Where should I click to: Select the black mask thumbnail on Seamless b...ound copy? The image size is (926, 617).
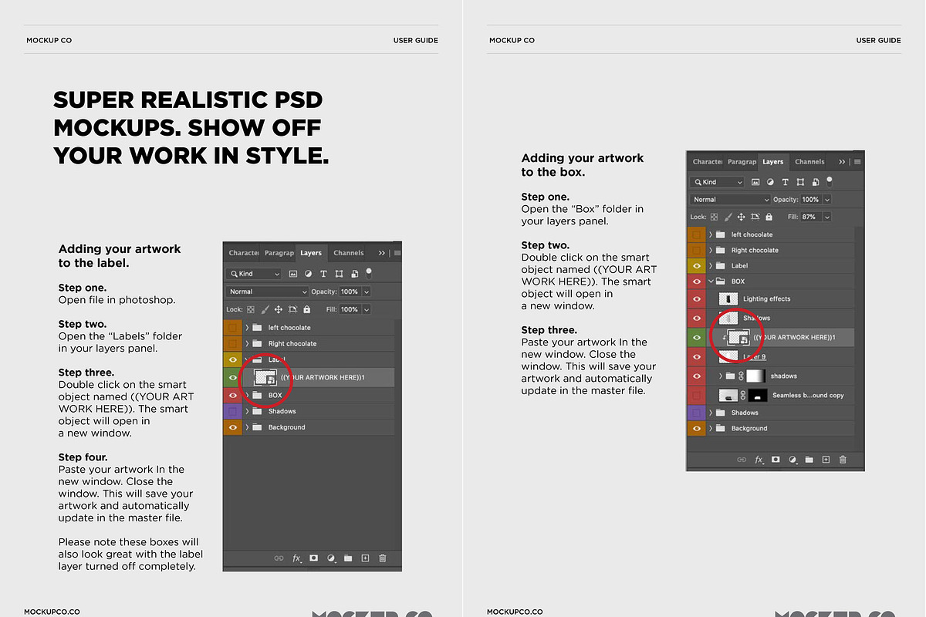pyautogui.click(x=759, y=396)
